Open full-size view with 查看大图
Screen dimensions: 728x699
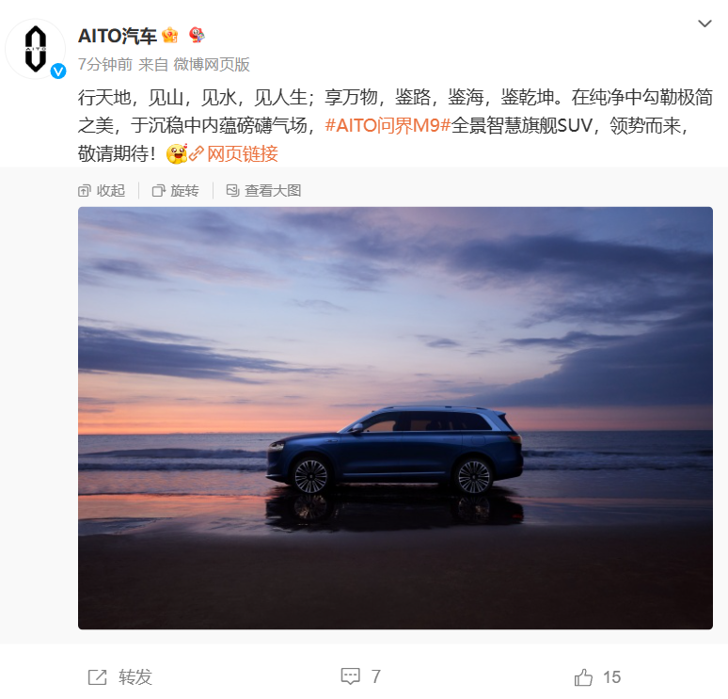point(263,190)
